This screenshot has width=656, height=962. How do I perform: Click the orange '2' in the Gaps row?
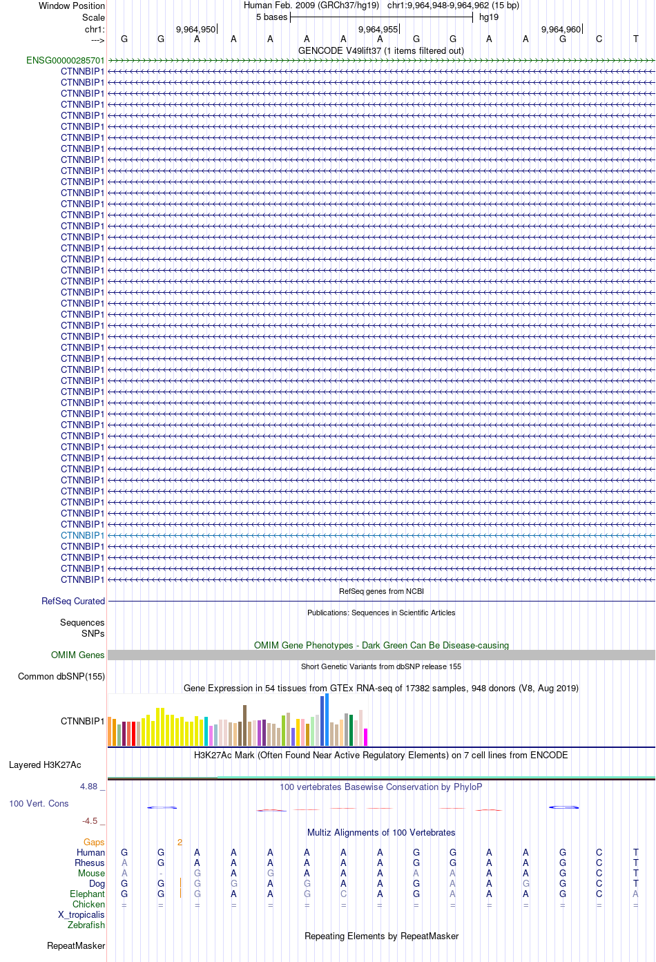point(180,842)
